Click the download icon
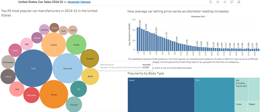The height and width of the screenshot is (112, 261). (x=232, y=2)
